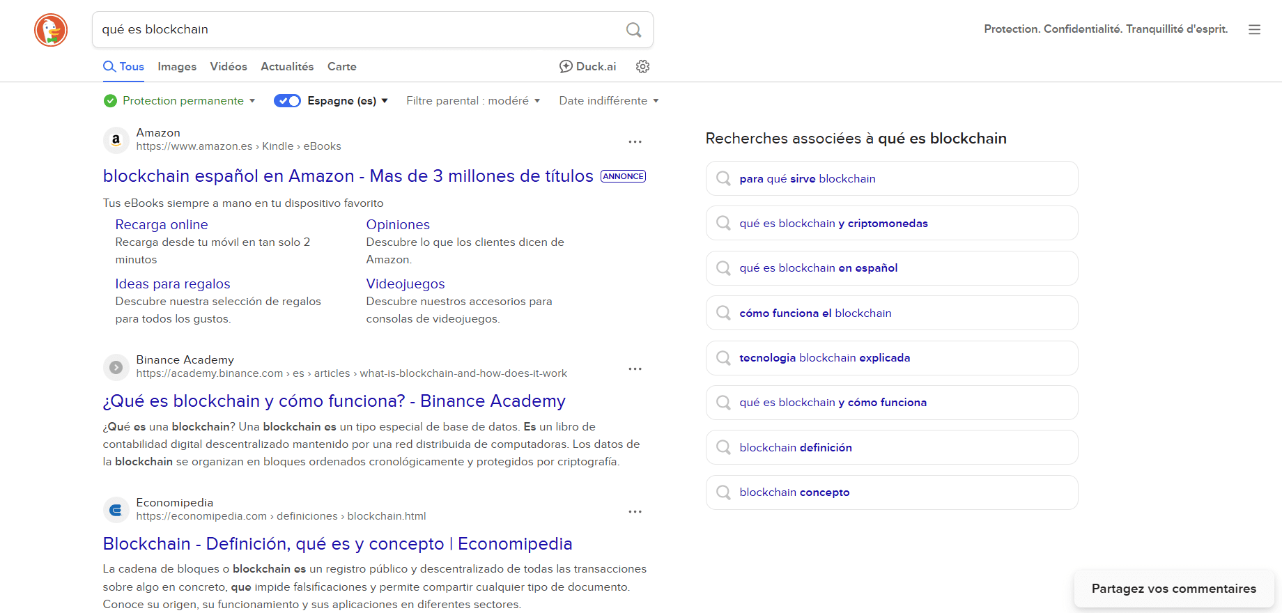Search 'qué es blockchain y criptomonedas' suggestion
The image size is (1282, 613).
coord(892,223)
